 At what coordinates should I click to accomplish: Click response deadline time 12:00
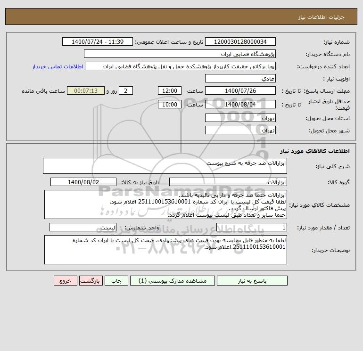coord(169,91)
